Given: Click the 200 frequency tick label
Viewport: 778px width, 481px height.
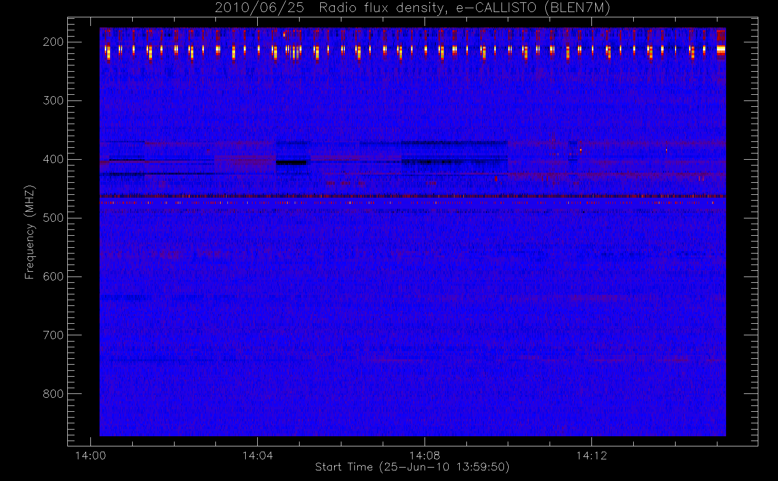Looking at the screenshot, I should click(x=53, y=42).
